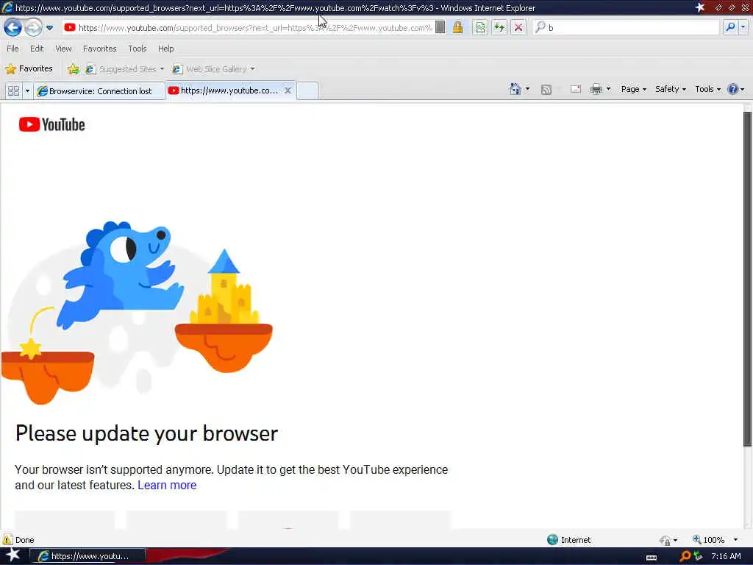Click the Add to Favorites Bar icon
This screenshot has height=565, width=753.
pos(74,69)
